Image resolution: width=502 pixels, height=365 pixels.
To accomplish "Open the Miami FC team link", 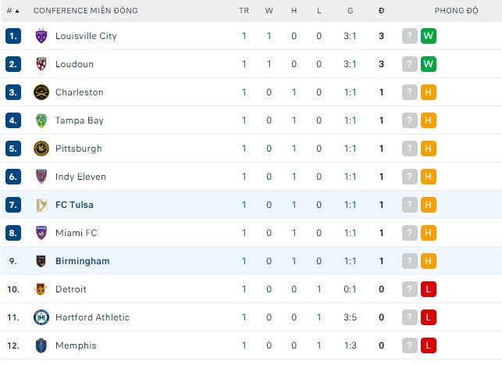I will tap(75, 233).
